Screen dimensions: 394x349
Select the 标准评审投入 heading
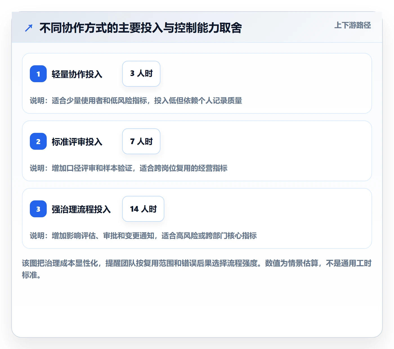(77, 142)
